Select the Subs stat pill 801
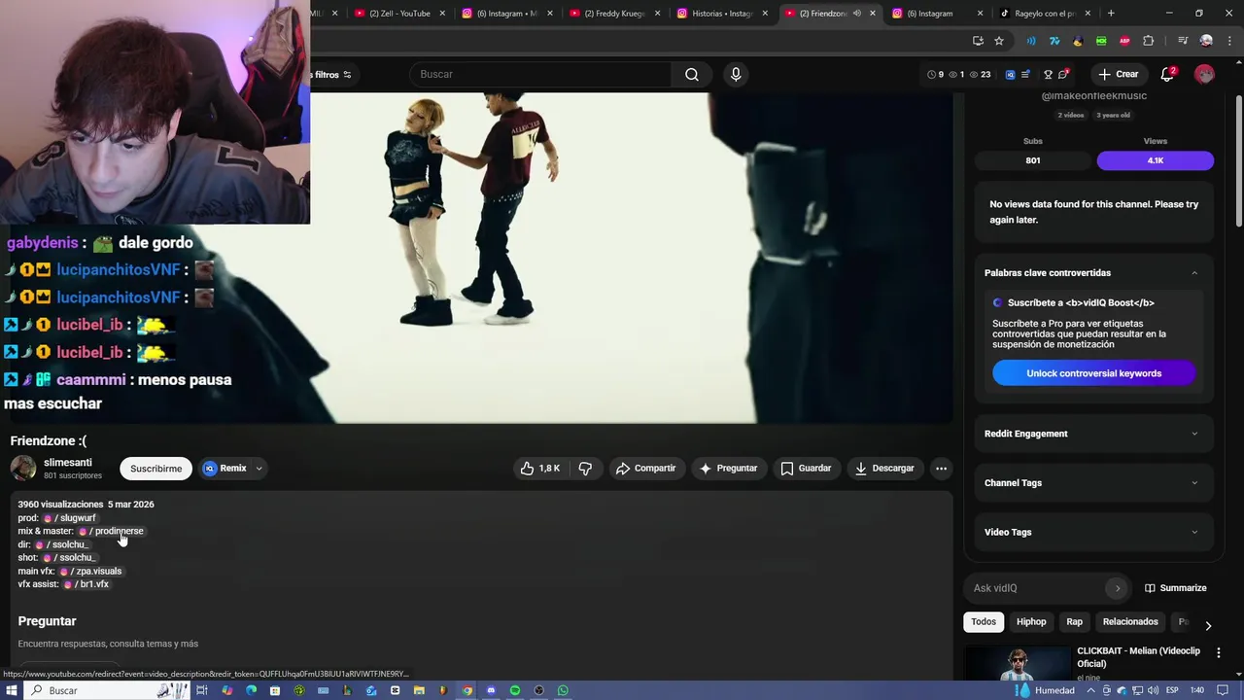 [x=1033, y=160]
